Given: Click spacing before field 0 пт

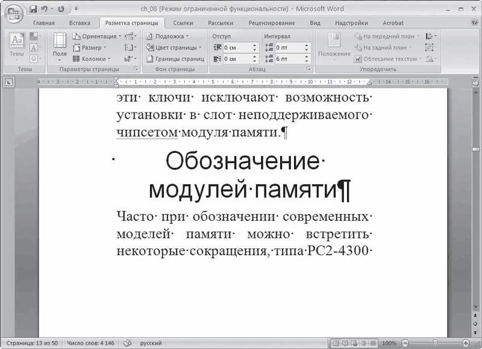Looking at the screenshot, I should click(x=289, y=48).
